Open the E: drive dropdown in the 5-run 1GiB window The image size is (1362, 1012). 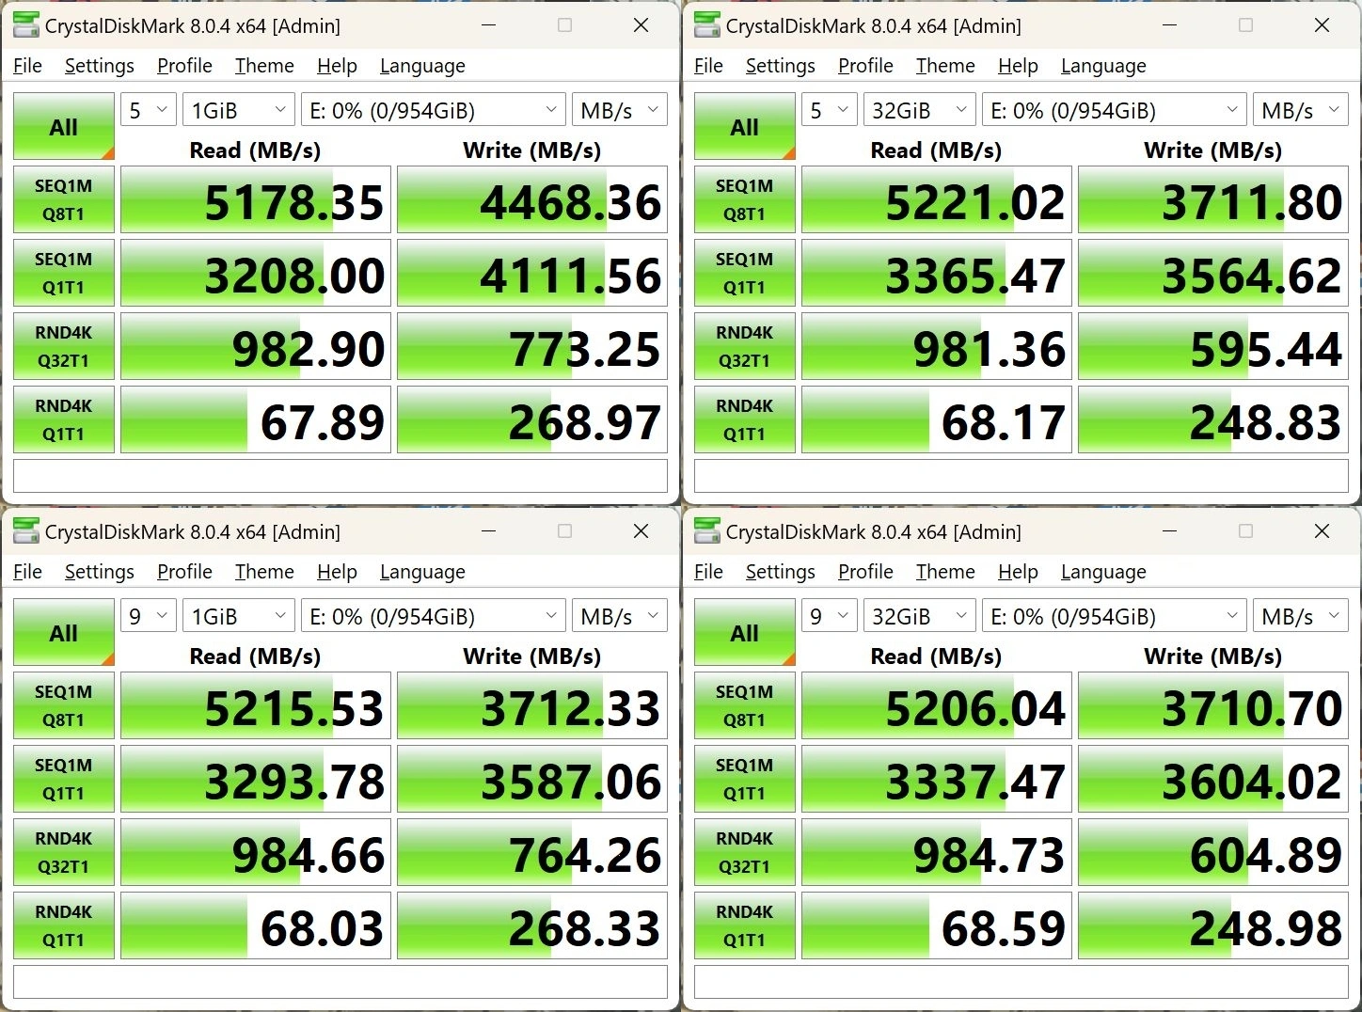[x=434, y=110]
